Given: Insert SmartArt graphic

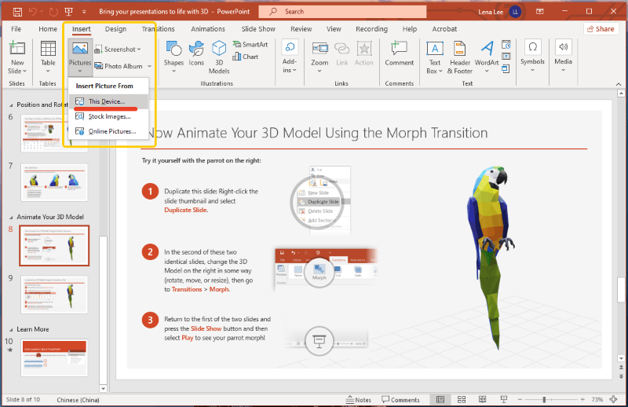Looking at the screenshot, I should 250,45.
